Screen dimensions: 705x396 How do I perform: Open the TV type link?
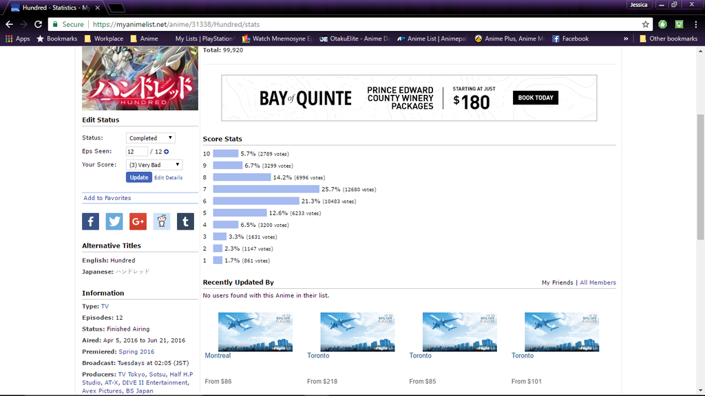click(x=105, y=306)
